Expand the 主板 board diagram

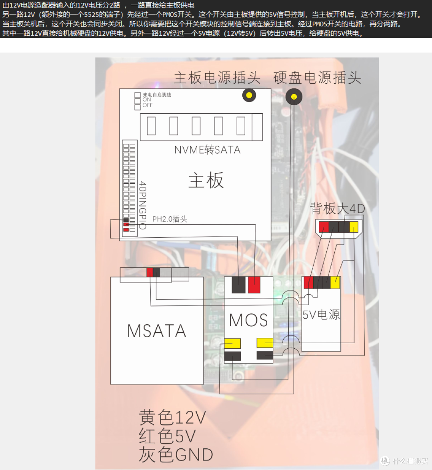(196, 164)
